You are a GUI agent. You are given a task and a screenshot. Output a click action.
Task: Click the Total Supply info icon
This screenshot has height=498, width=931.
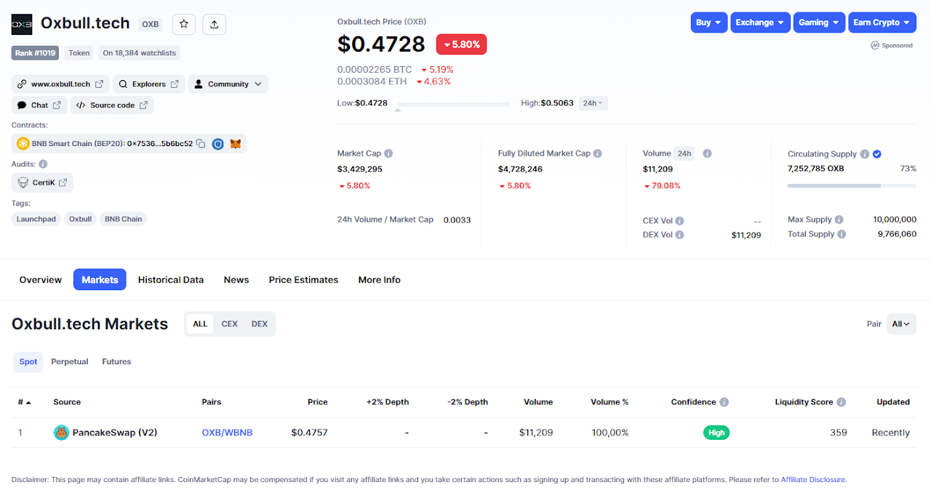click(842, 234)
